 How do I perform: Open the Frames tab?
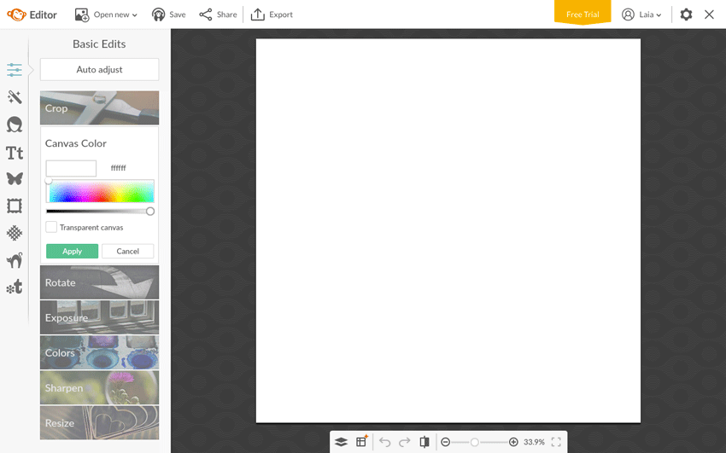coord(15,206)
